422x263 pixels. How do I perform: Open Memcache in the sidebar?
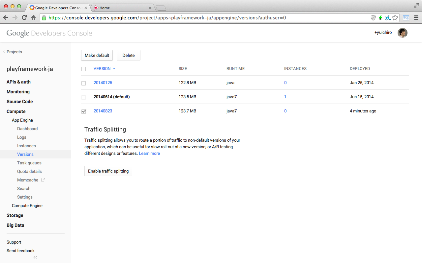pos(28,180)
